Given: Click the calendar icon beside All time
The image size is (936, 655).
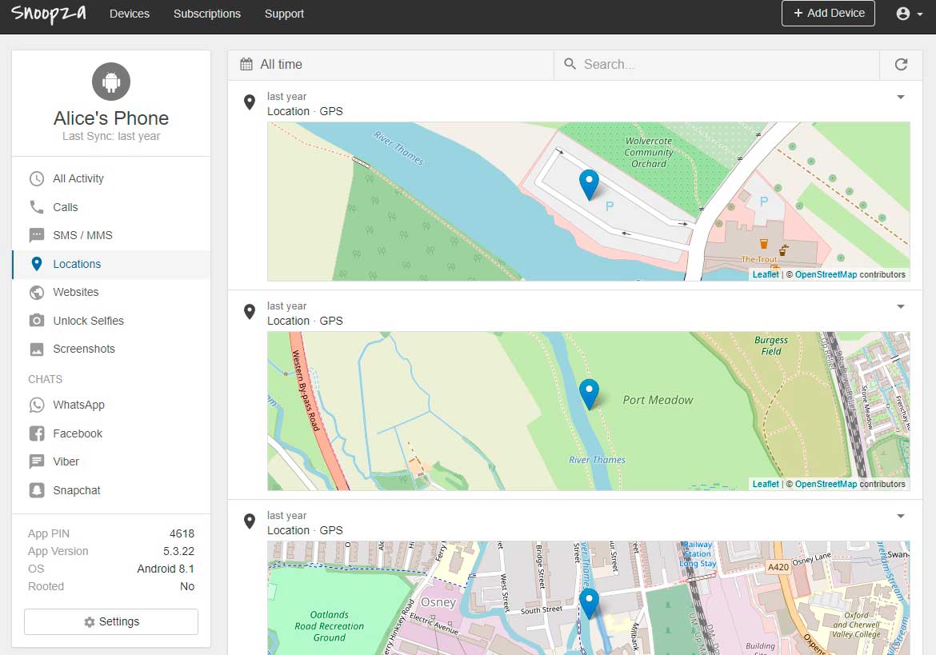Looking at the screenshot, I should pyautogui.click(x=246, y=65).
